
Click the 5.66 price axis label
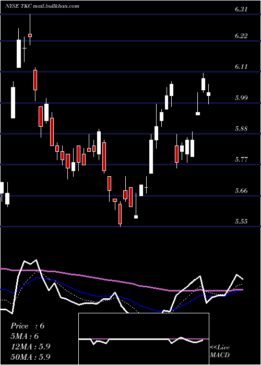coord(241,191)
